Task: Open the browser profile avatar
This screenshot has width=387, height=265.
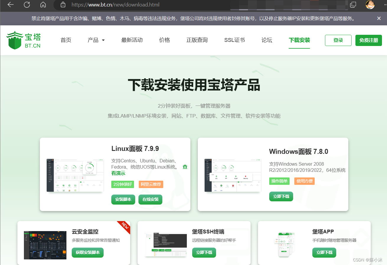Action: (x=370, y=5)
